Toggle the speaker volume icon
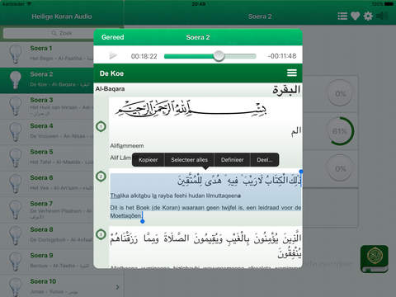The height and width of the screenshot is (297, 396). click(x=381, y=16)
